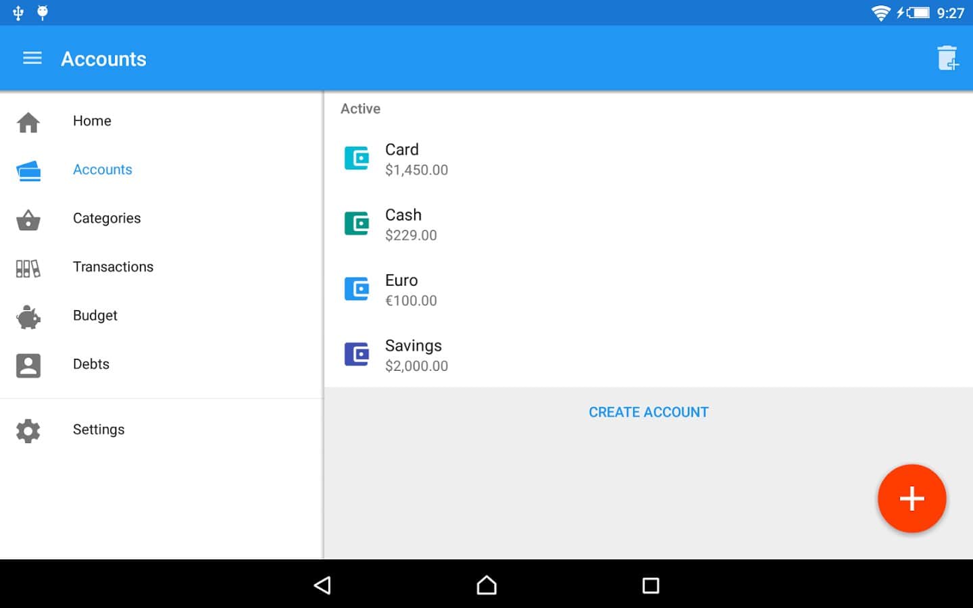Click the Debts contact icon
Viewport: 973px width, 608px height.
click(28, 365)
